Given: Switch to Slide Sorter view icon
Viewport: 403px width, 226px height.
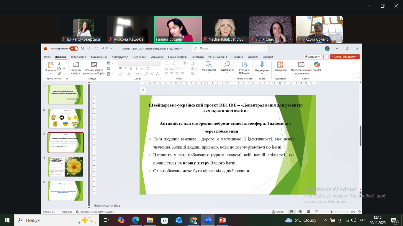Looking at the screenshot, I should [x=300, y=212].
